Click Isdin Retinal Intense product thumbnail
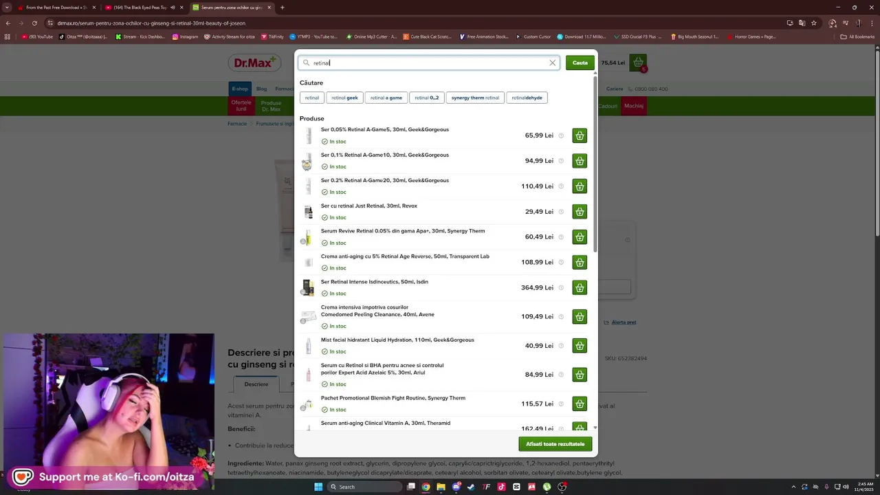 pyautogui.click(x=308, y=287)
